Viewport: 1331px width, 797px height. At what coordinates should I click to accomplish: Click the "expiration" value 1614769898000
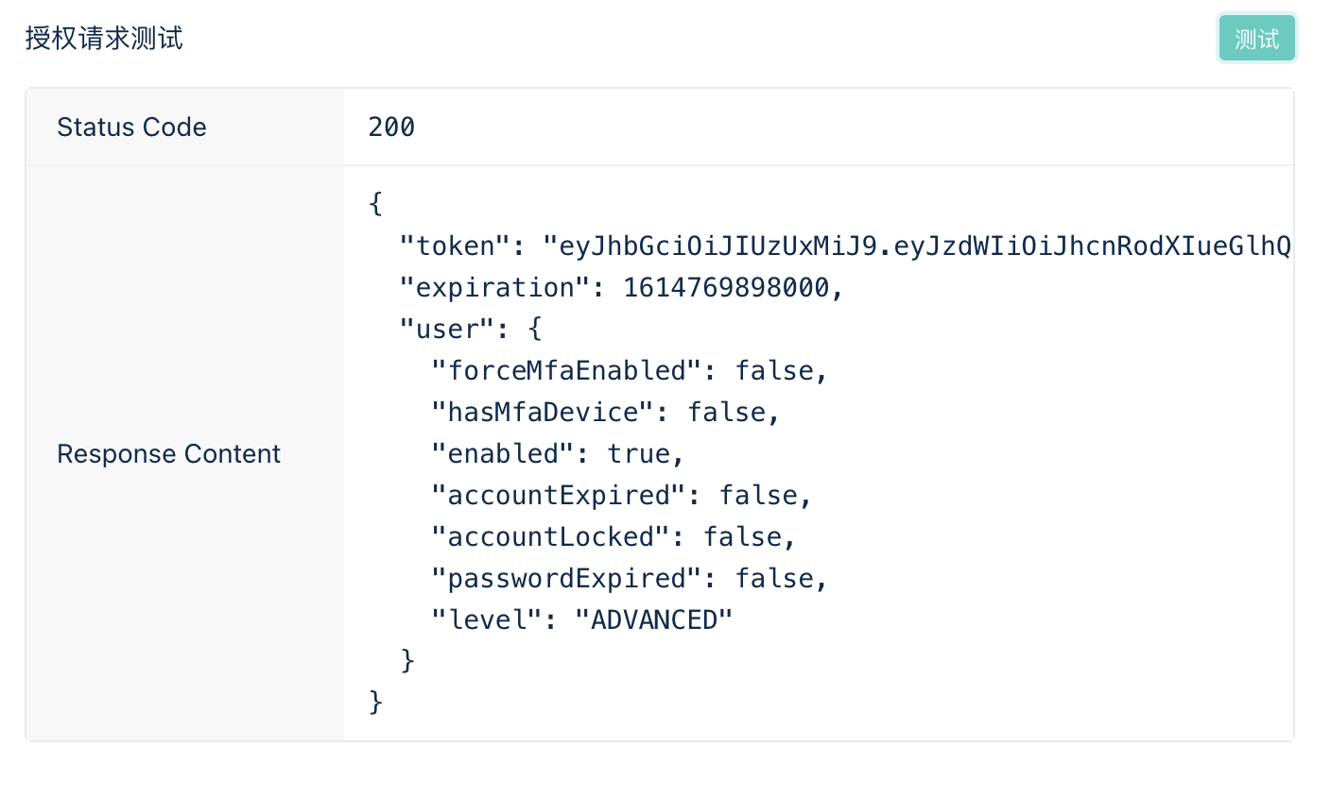725,288
